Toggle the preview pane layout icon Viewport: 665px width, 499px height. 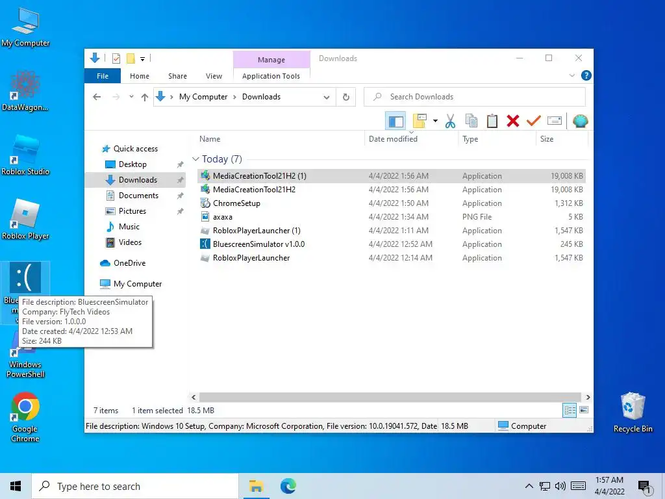[395, 122]
